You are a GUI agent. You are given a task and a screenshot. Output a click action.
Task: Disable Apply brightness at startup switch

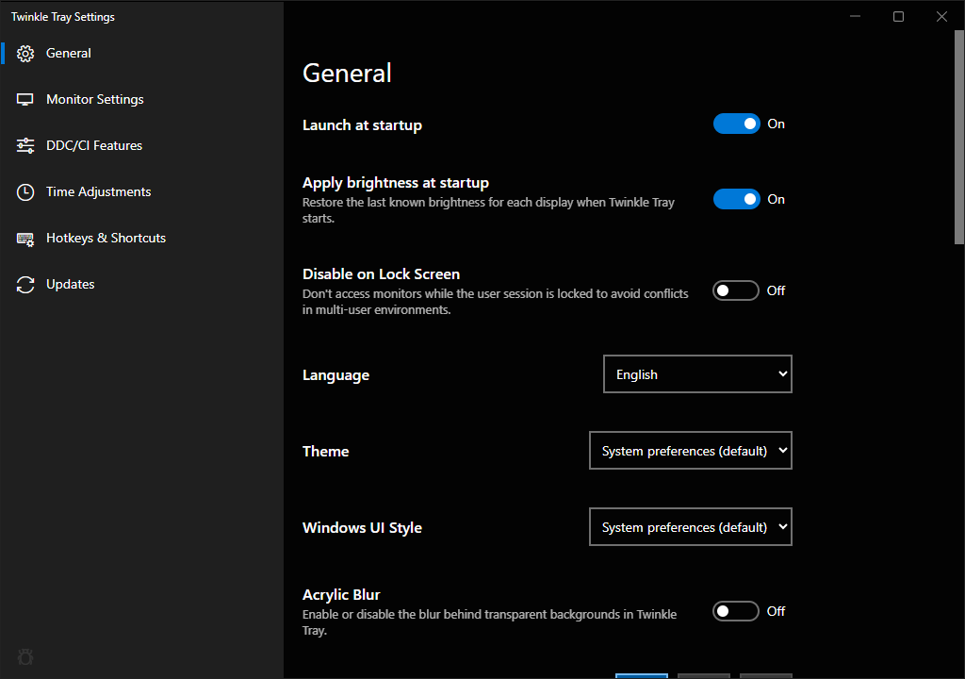pyautogui.click(x=736, y=199)
